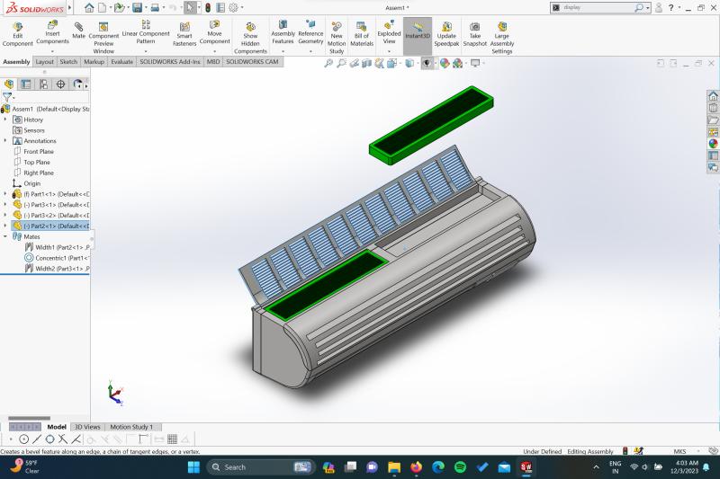Switch to the Evaluate tab
Image resolution: width=720 pixels, height=479 pixels.
121,62
